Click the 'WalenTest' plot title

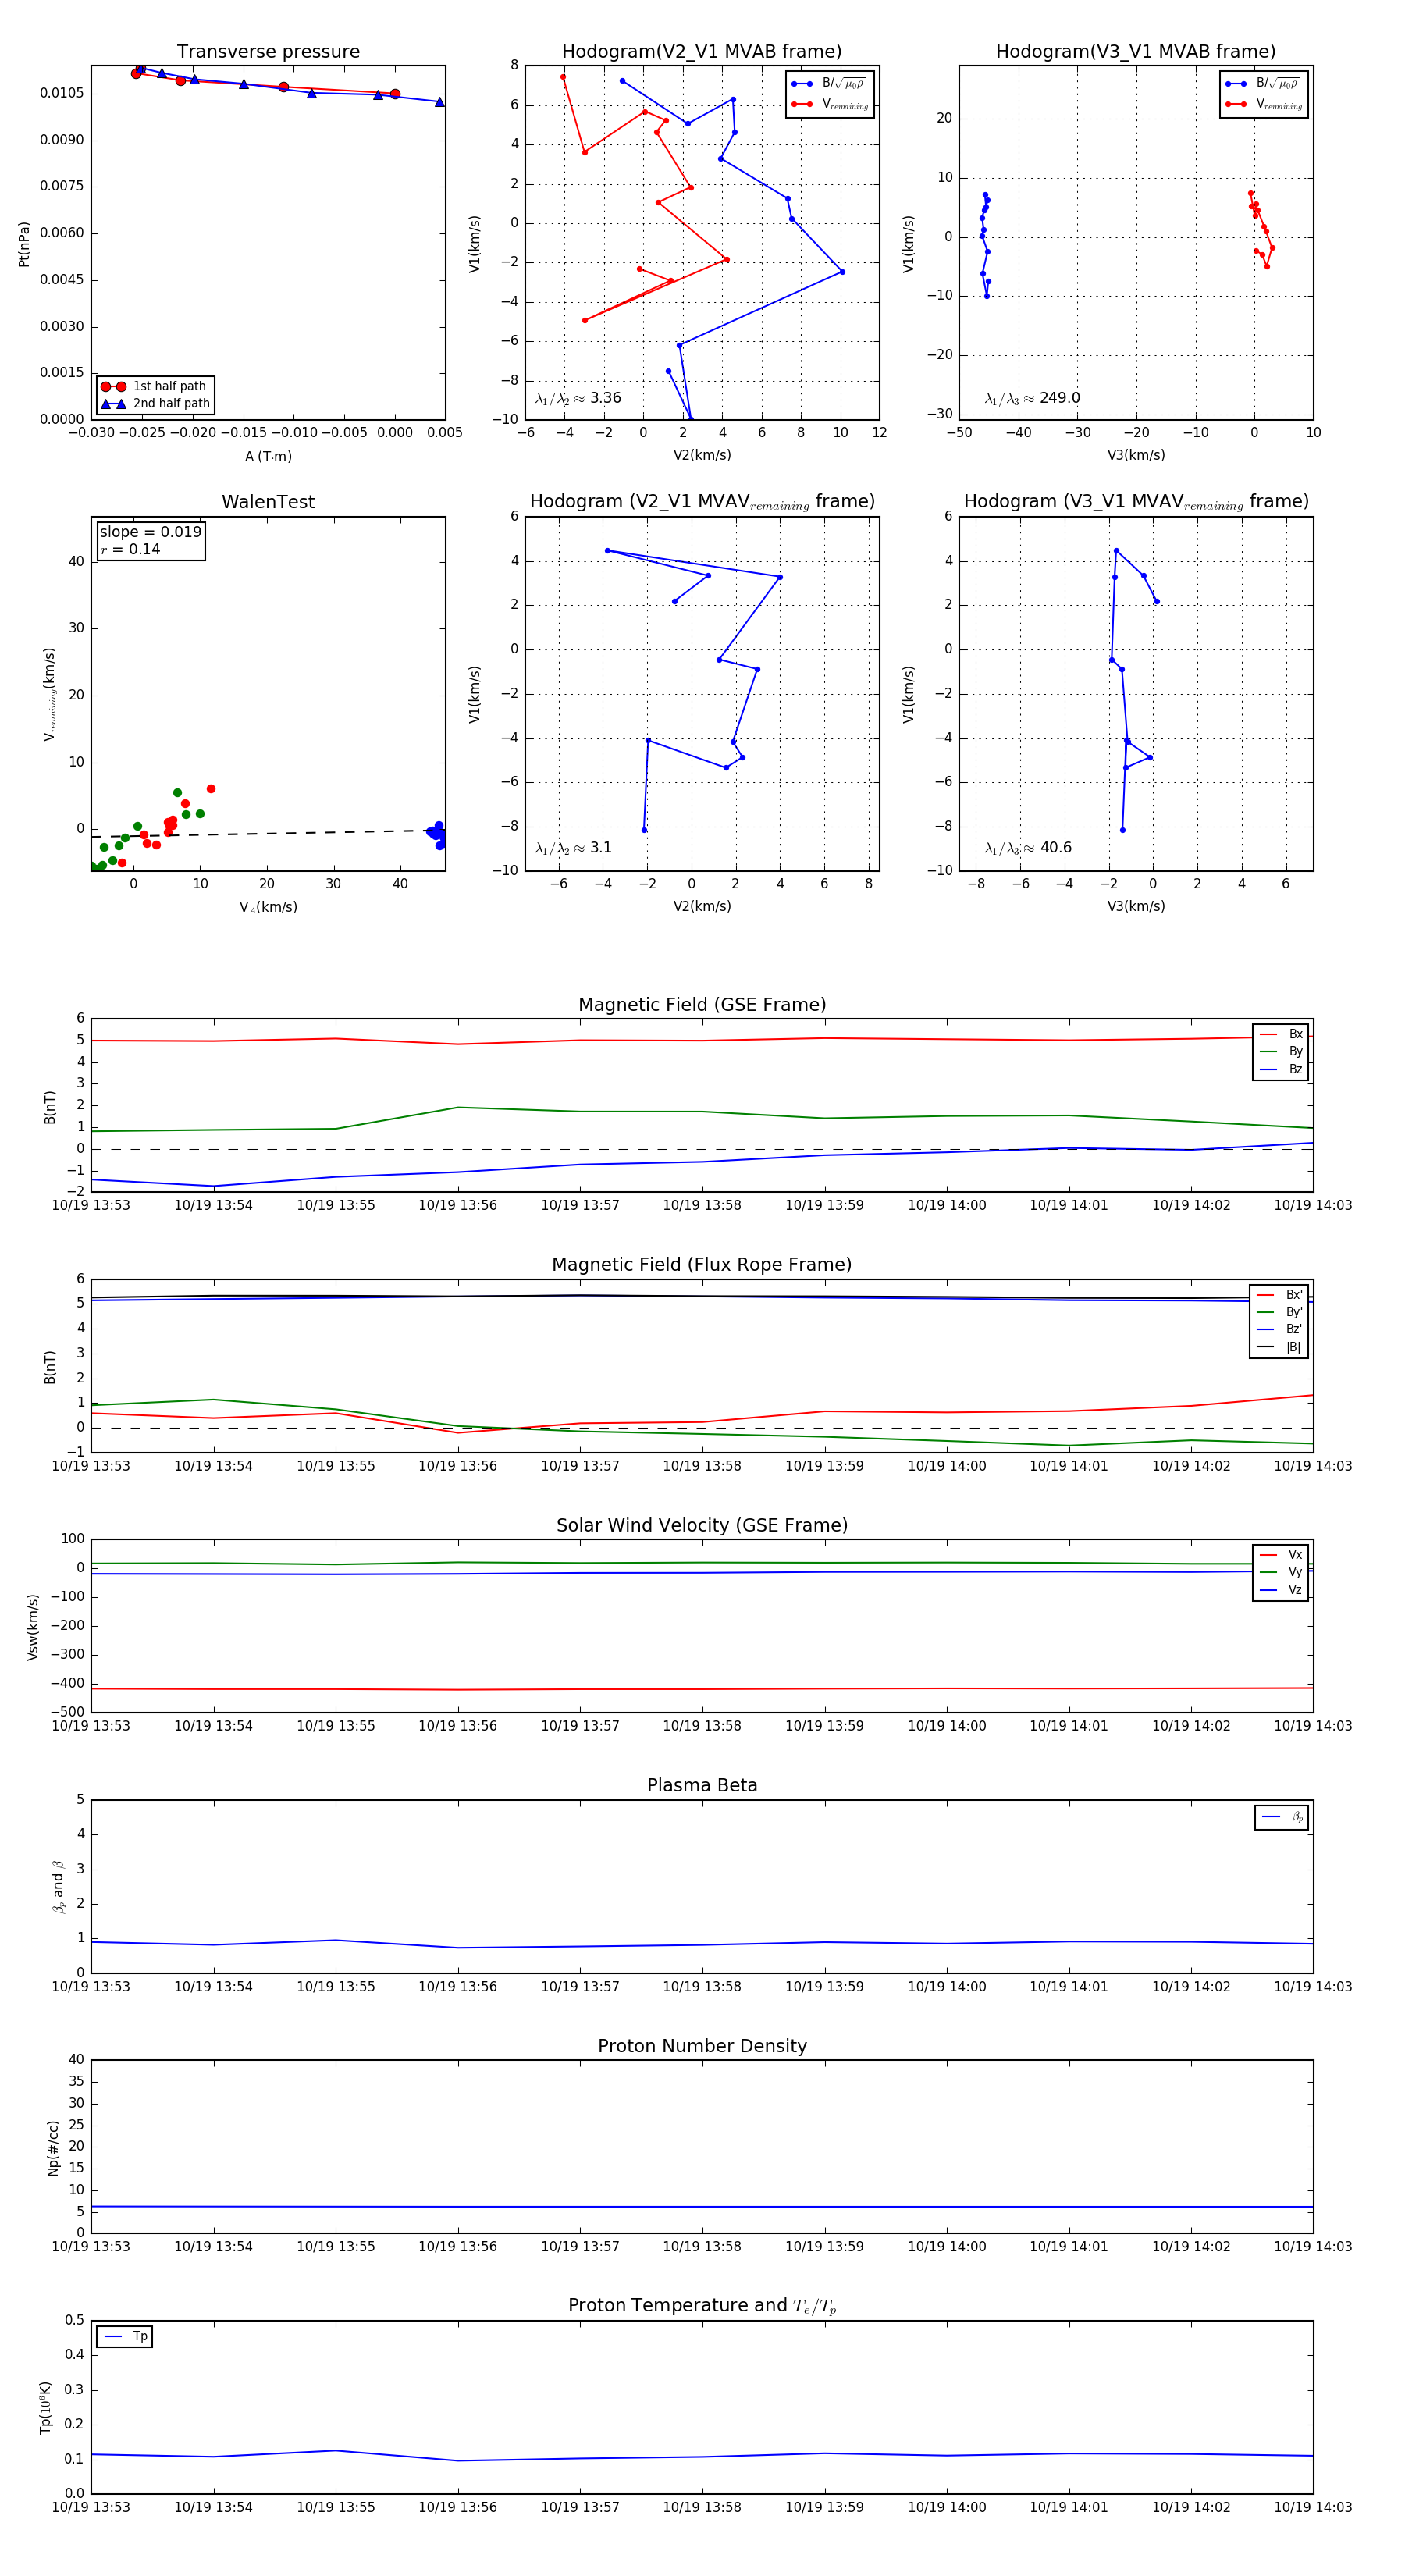[268, 502]
